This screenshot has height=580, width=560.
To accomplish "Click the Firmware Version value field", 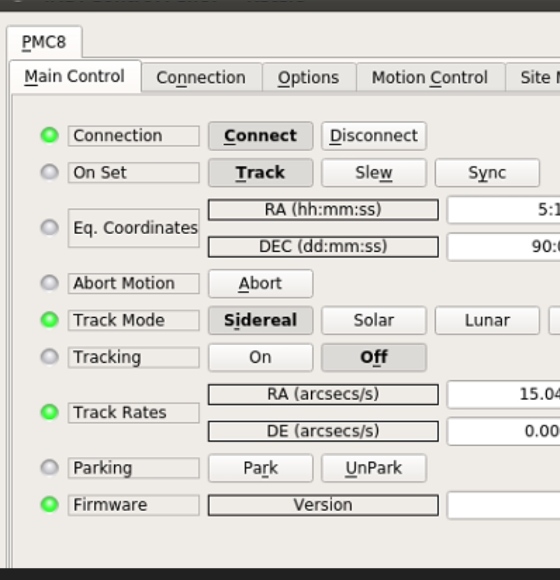I will click(504, 505).
